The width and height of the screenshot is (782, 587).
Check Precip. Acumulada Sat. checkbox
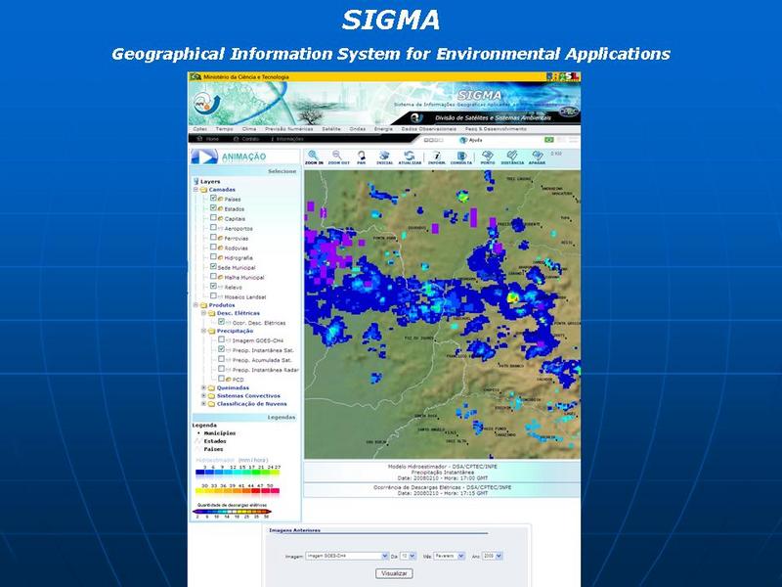(x=221, y=359)
